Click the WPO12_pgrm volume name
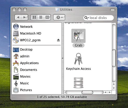 click(30, 40)
